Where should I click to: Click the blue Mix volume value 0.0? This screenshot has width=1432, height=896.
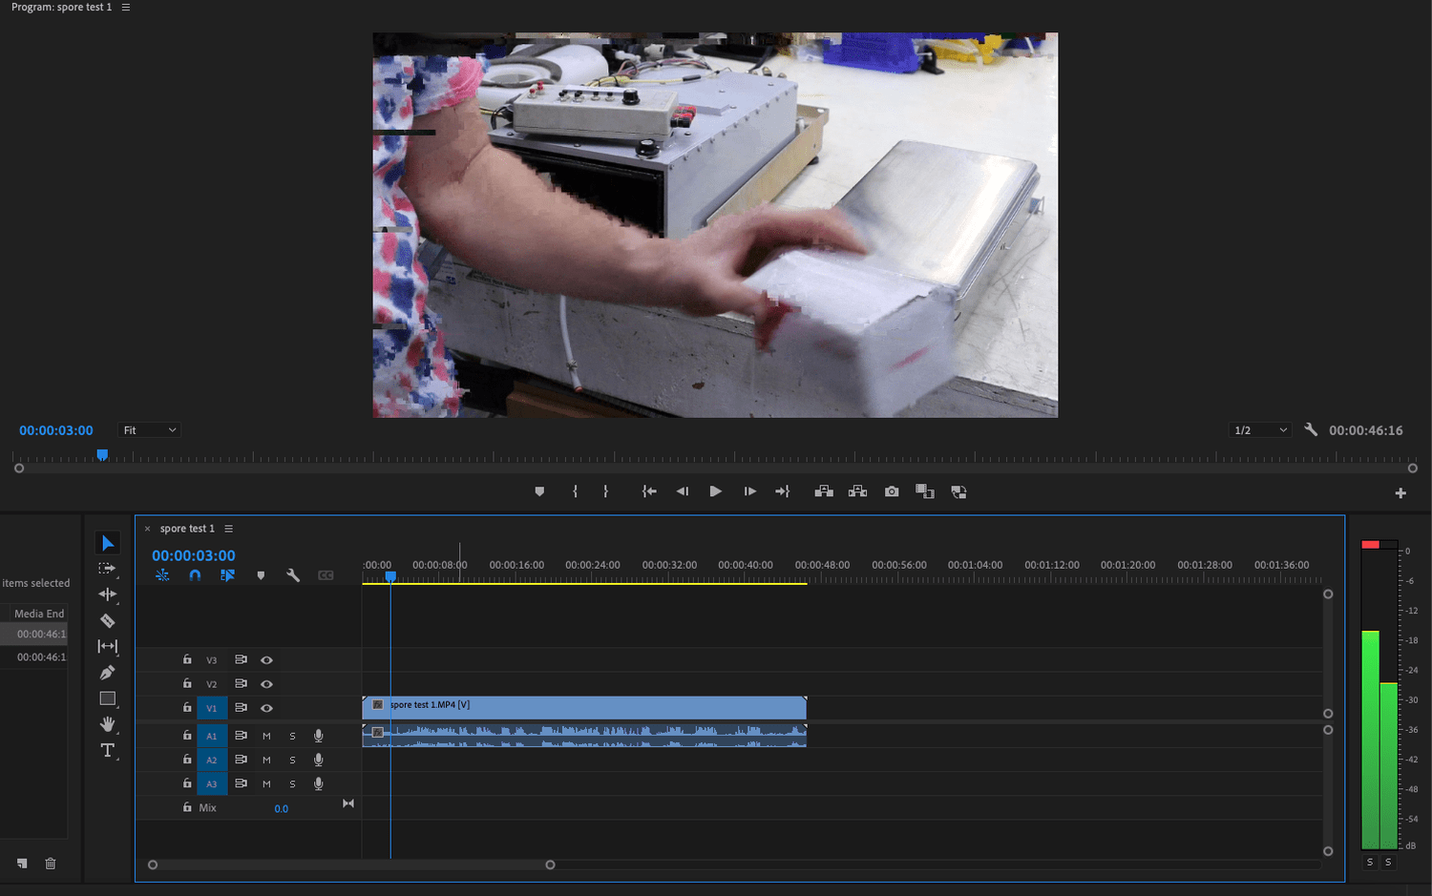[x=282, y=807]
